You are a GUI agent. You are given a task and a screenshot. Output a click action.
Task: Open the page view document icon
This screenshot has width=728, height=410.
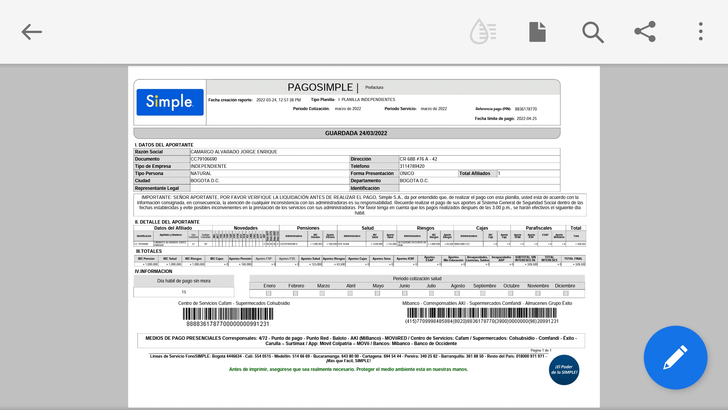[537, 32]
